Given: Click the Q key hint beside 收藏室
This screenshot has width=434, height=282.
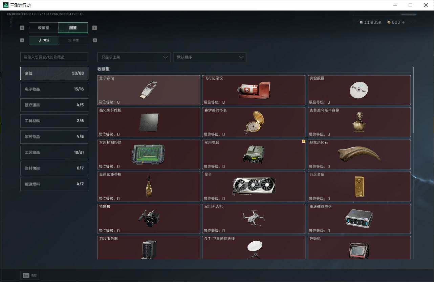Looking at the screenshot, I should coord(22,28).
